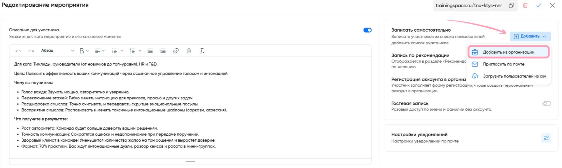Delete the event with red trash icon

pos(525,6)
